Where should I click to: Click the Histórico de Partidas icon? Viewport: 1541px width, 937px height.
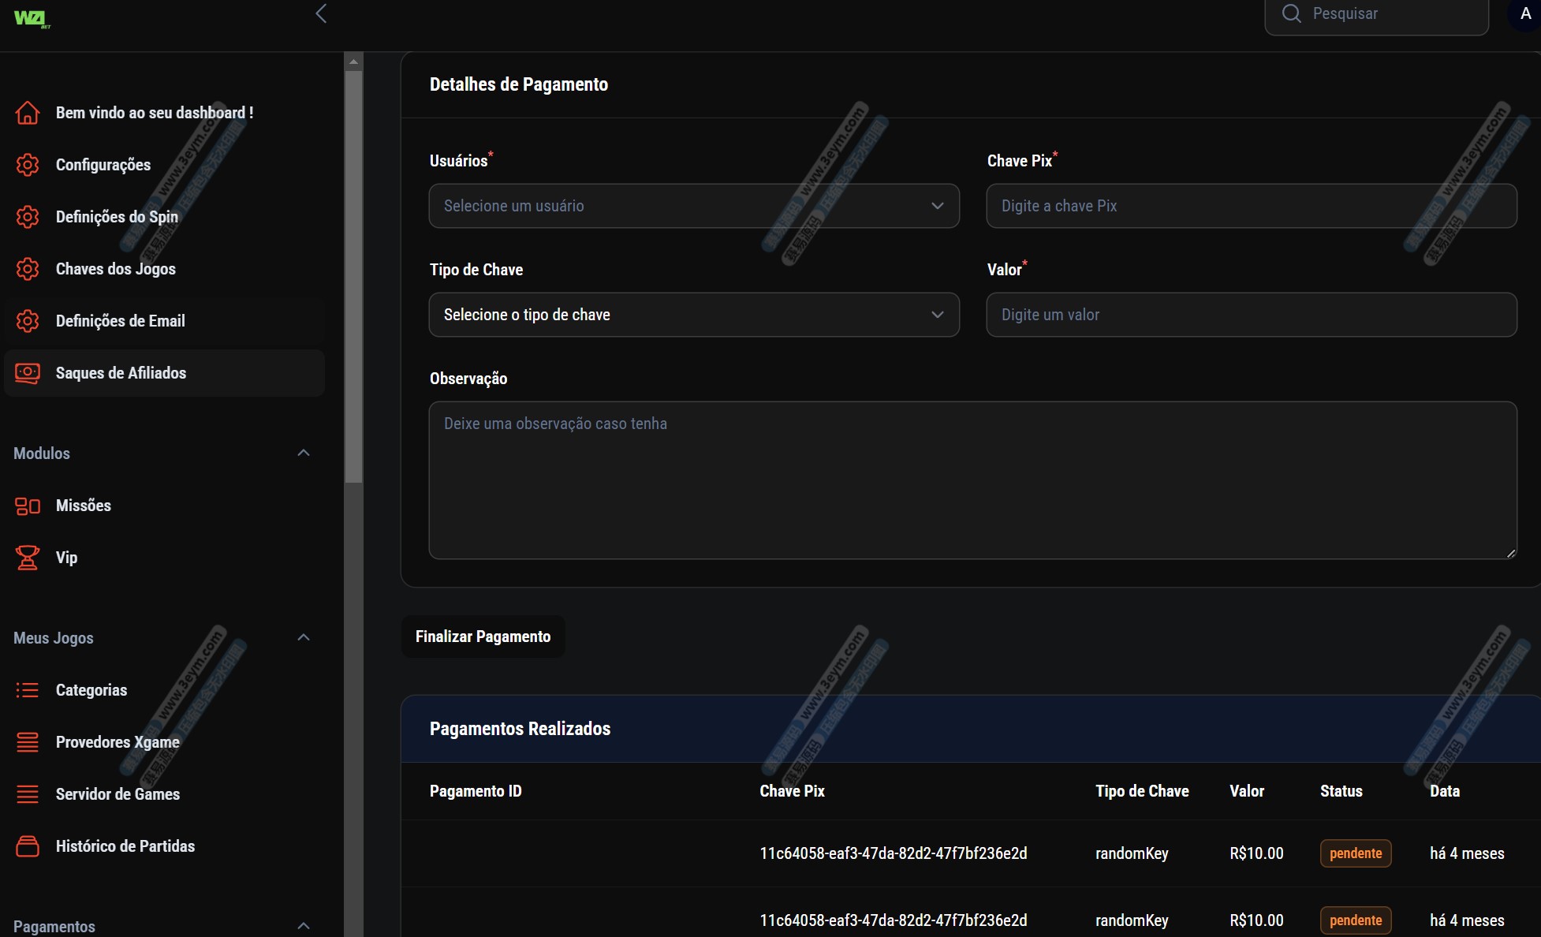click(28, 846)
